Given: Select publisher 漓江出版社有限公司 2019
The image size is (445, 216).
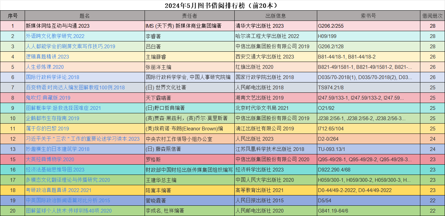Looking at the screenshot, I should [265, 129].
